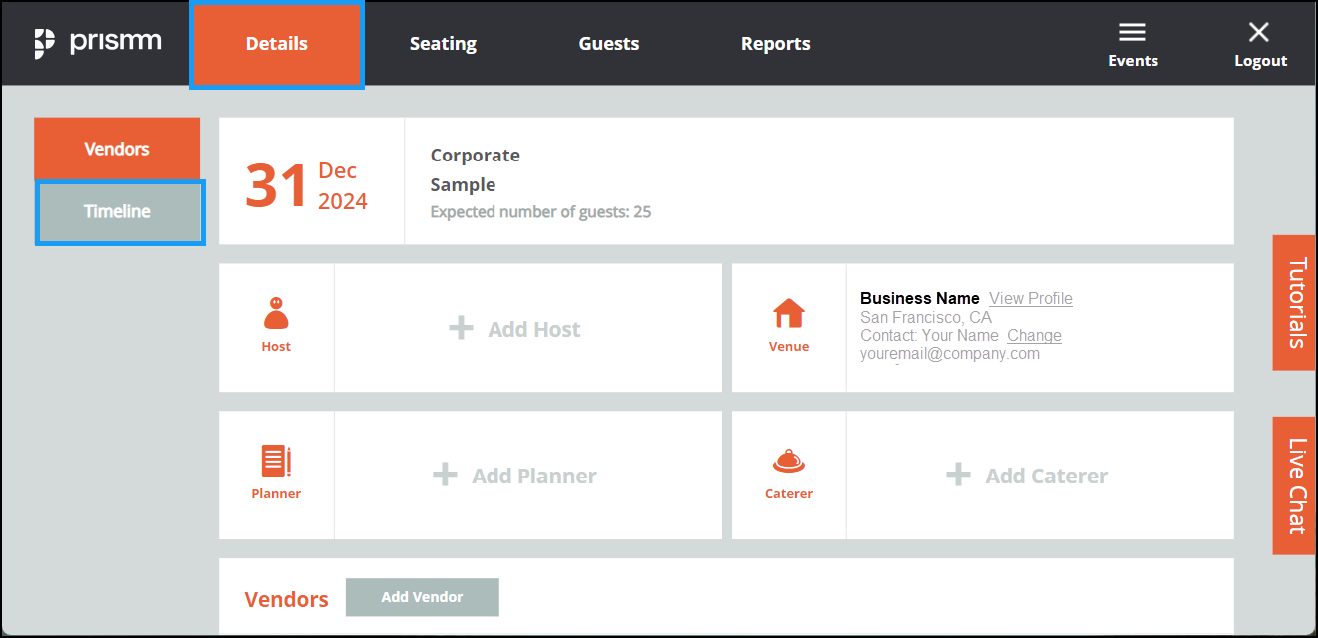Screen dimensions: 1318x638
Task: Open the Live Chat side panel
Action: pyautogui.click(x=1295, y=485)
